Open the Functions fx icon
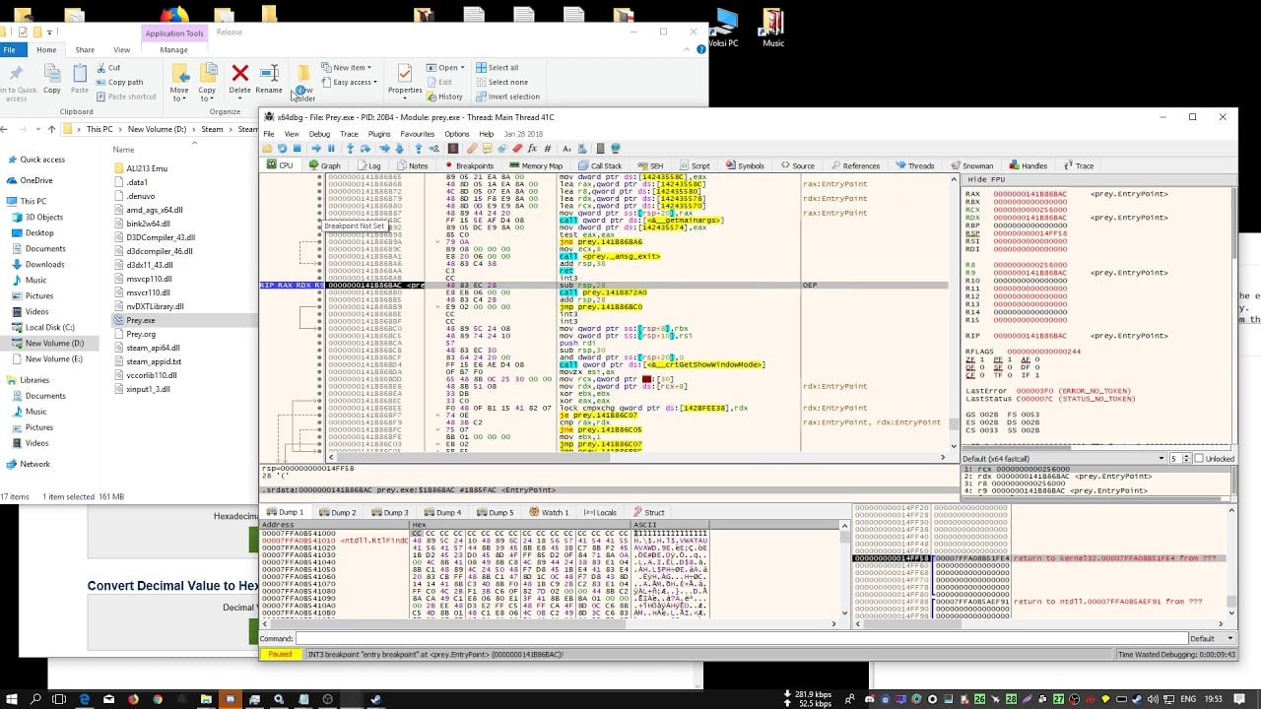1261x709 pixels. [x=532, y=149]
